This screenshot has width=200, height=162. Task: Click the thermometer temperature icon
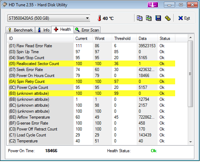click(x=99, y=18)
